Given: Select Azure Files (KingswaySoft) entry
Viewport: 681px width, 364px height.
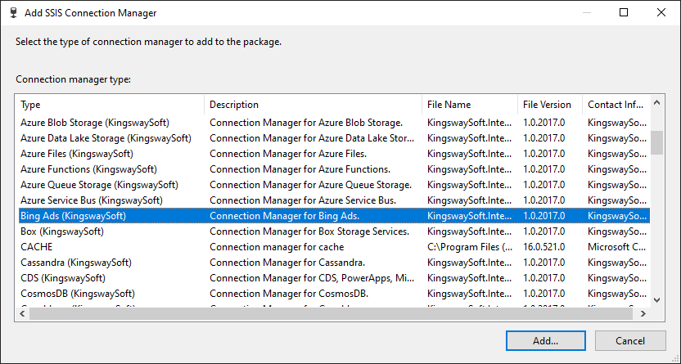Looking at the screenshot, I should pyautogui.click(x=334, y=154).
